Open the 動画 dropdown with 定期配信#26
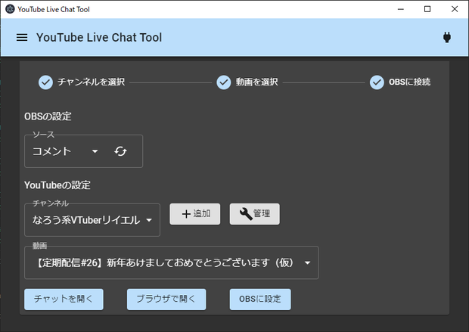469x332 pixels. click(172, 263)
